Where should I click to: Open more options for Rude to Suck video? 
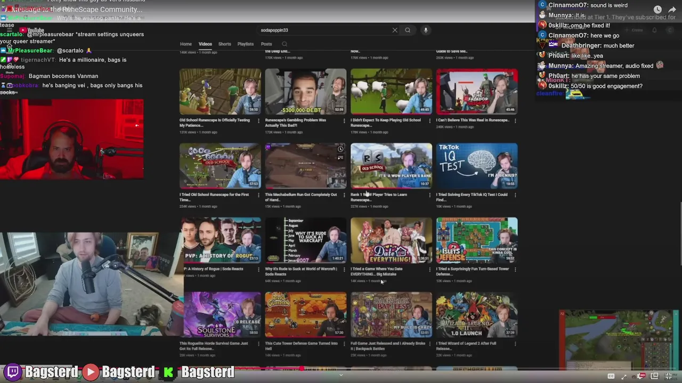coord(344,270)
